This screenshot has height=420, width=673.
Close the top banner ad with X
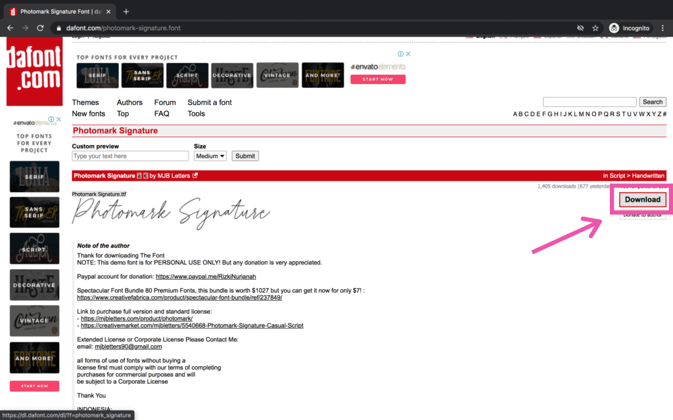pos(408,54)
